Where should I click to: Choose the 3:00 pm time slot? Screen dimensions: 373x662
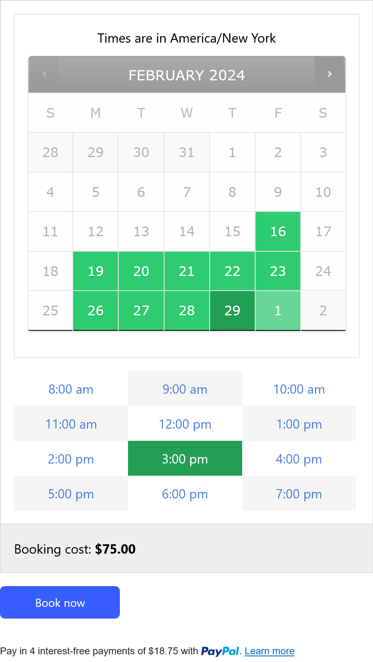(185, 459)
